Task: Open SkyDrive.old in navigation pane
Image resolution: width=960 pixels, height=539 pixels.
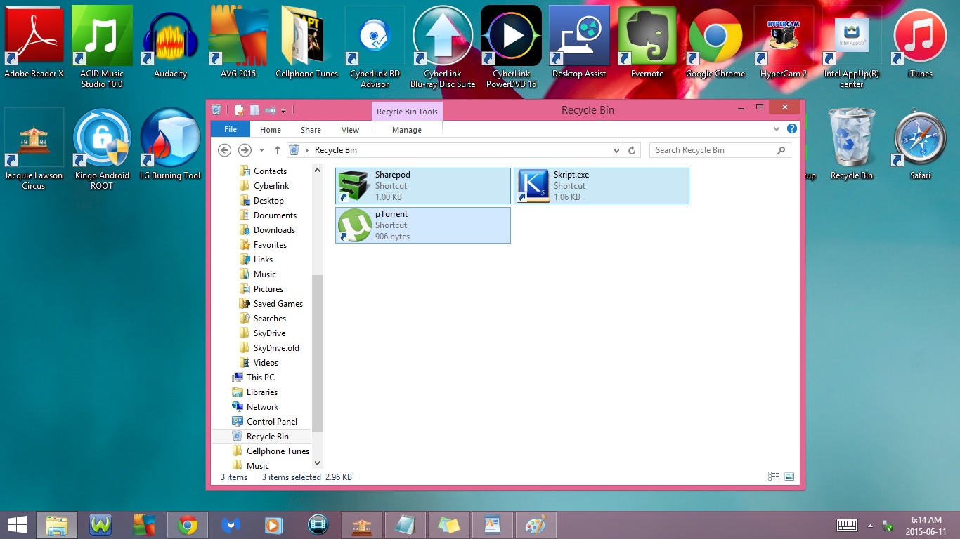Action: pyautogui.click(x=276, y=348)
